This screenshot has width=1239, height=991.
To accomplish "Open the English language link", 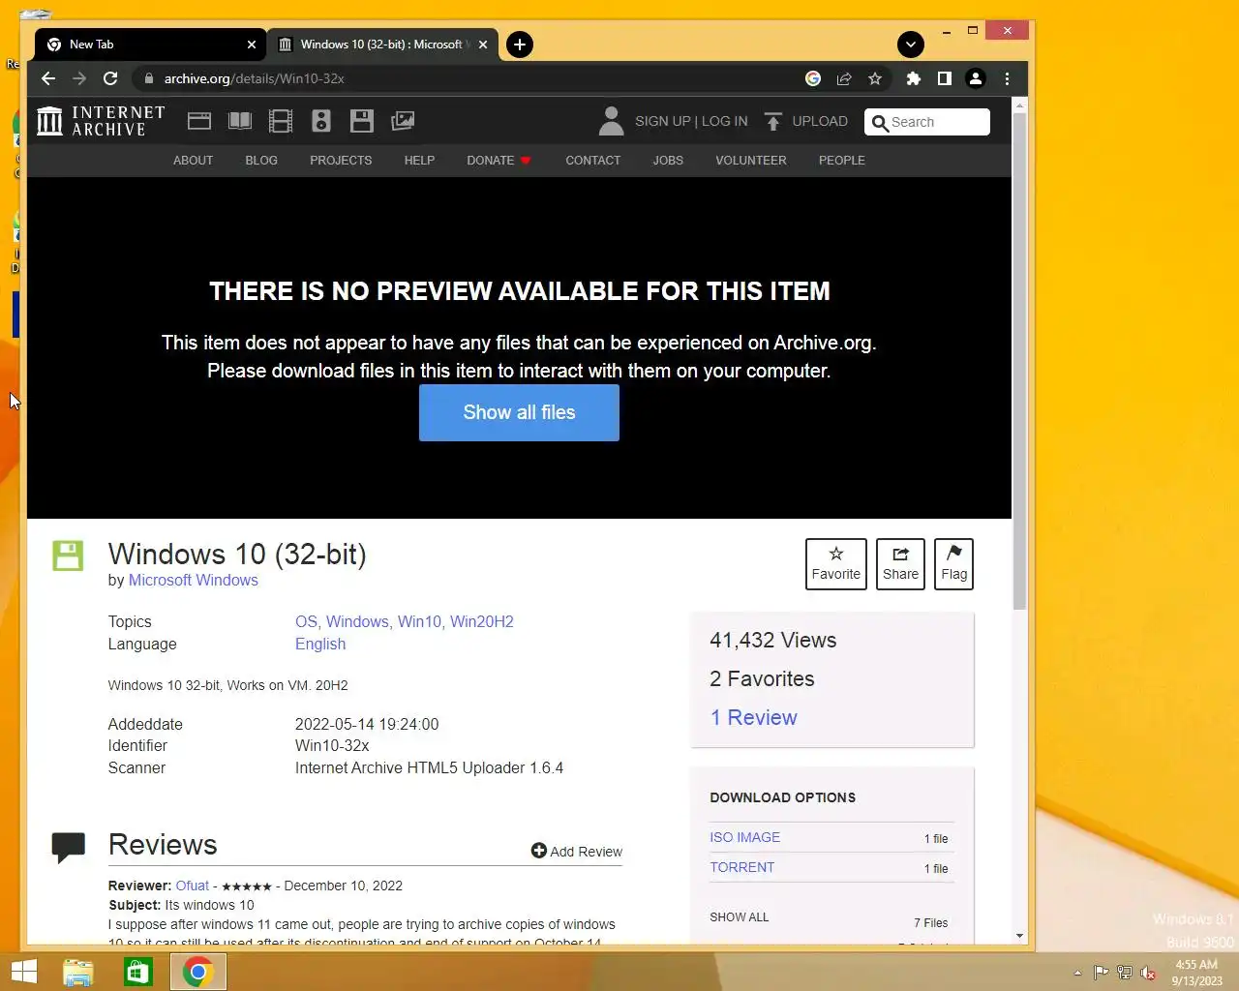I will tap(320, 644).
